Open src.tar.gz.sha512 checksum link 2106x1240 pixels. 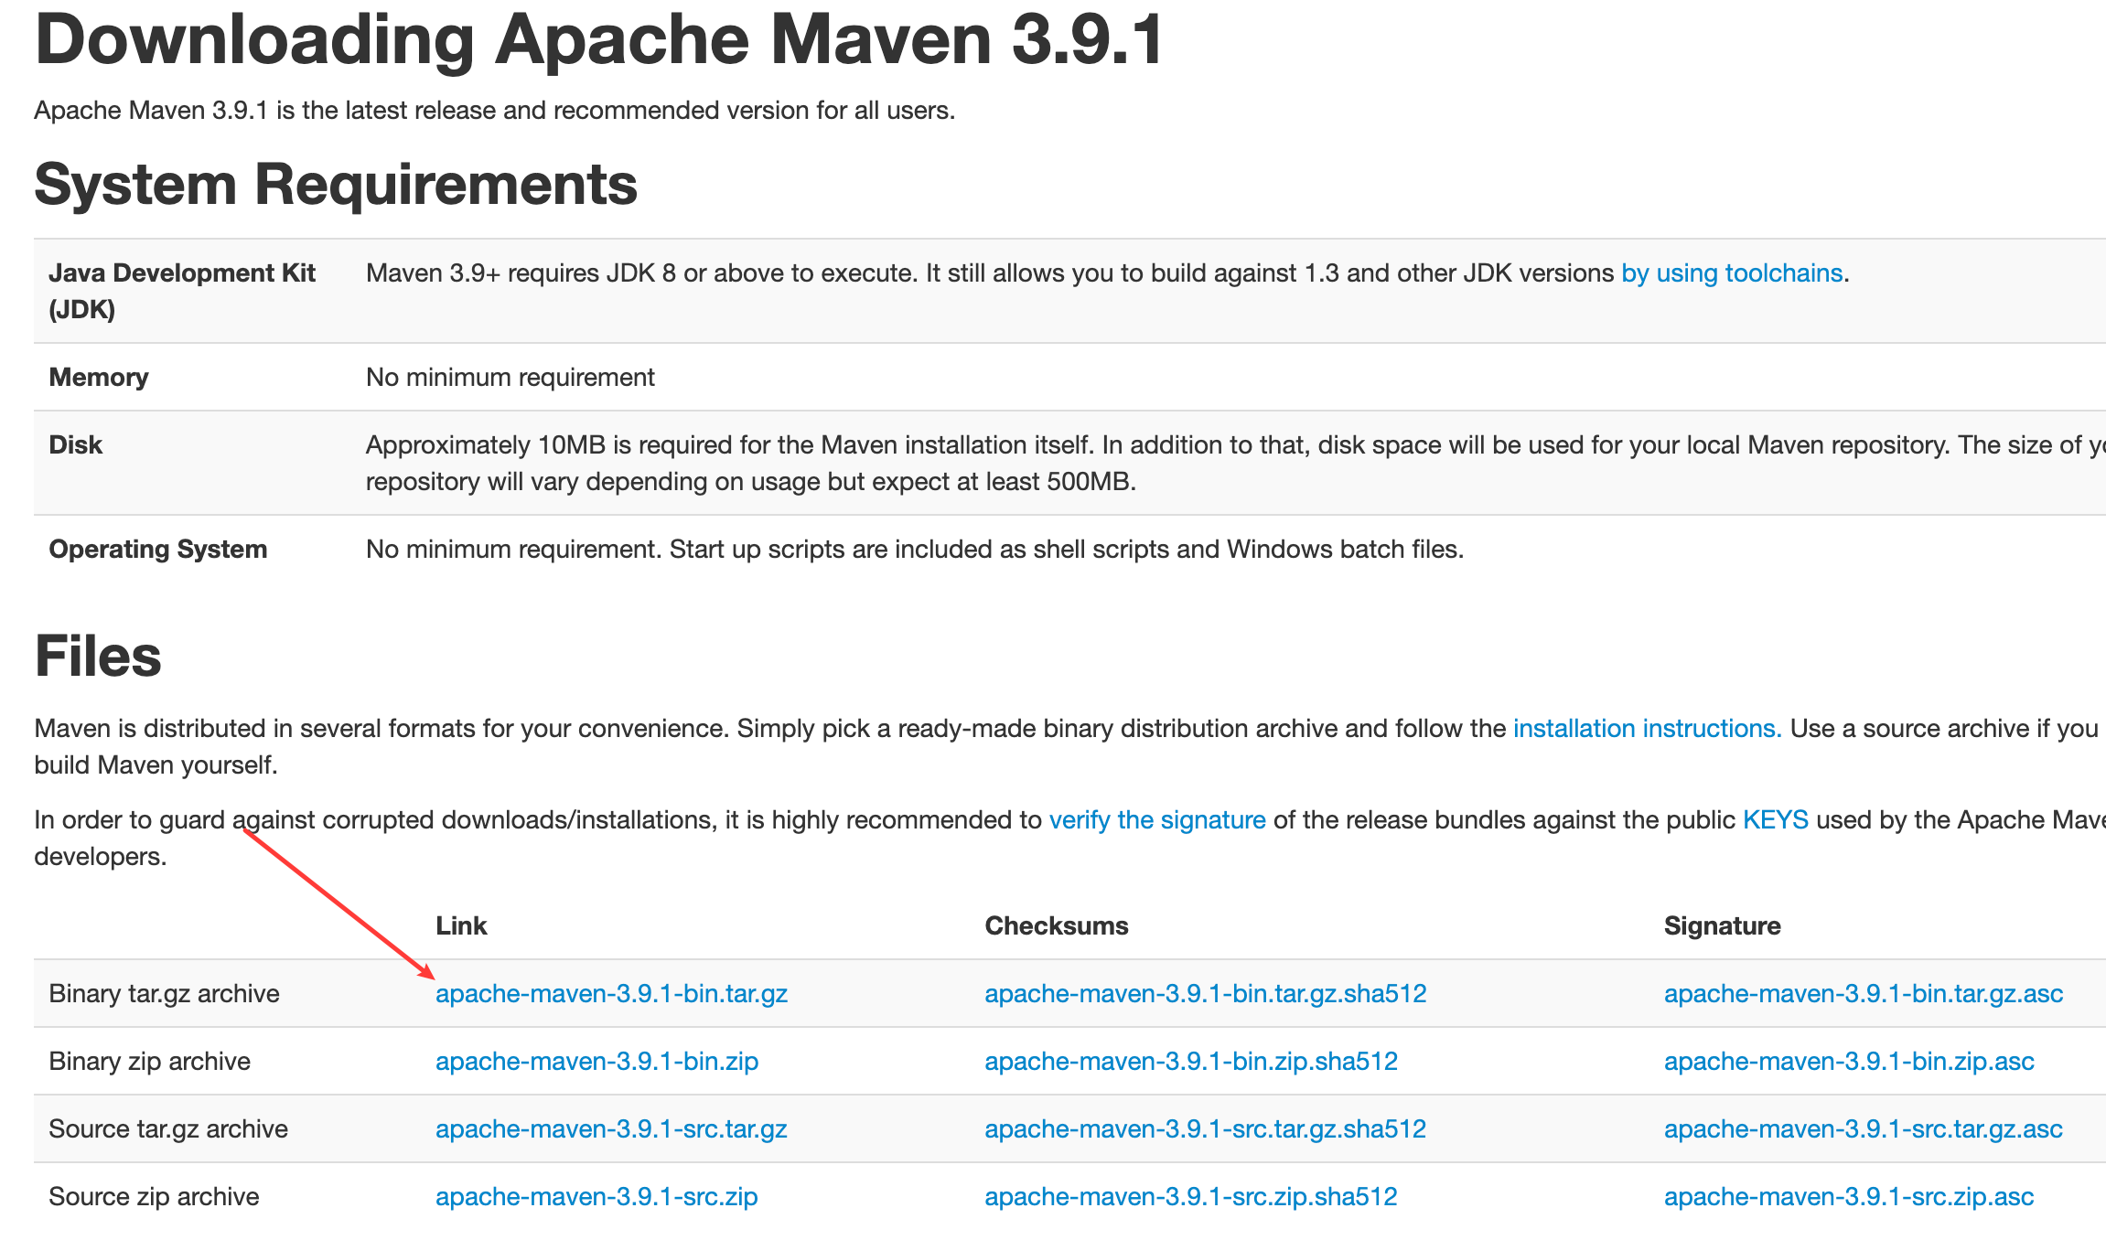click(x=1205, y=1129)
